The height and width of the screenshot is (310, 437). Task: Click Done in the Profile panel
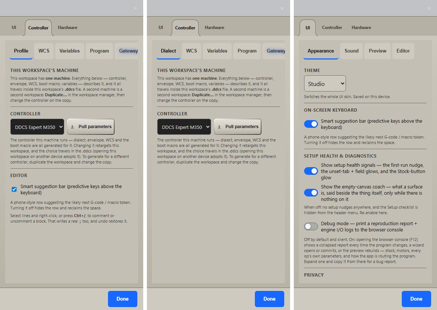(x=123, y=299)
